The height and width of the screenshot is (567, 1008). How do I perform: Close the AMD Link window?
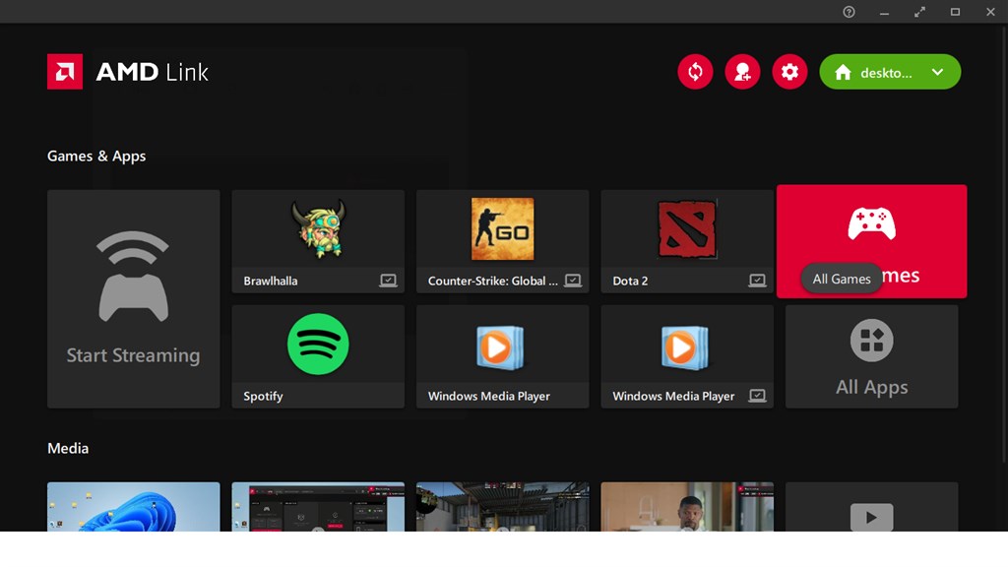pyautogui.click(x=990, y=12)
